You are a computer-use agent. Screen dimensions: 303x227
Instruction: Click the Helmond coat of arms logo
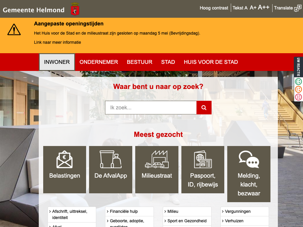[75, 9]
